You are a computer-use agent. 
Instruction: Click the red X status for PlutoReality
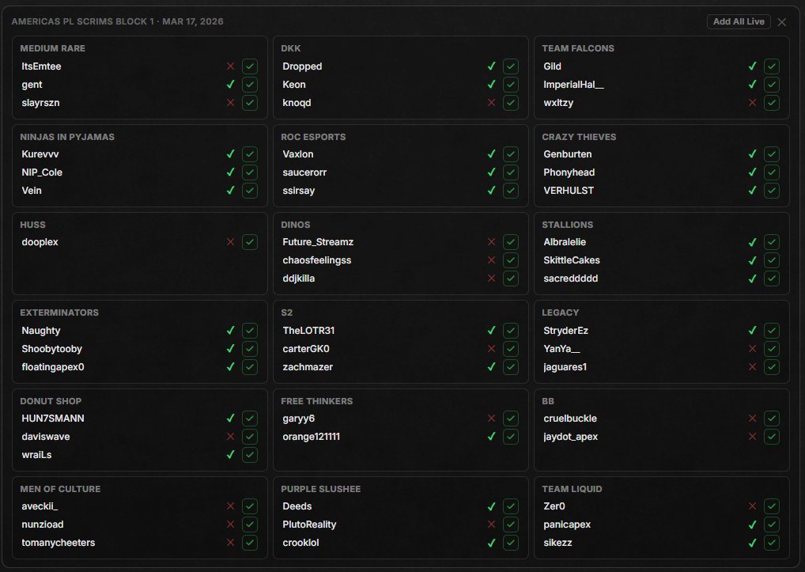point(491,525)
